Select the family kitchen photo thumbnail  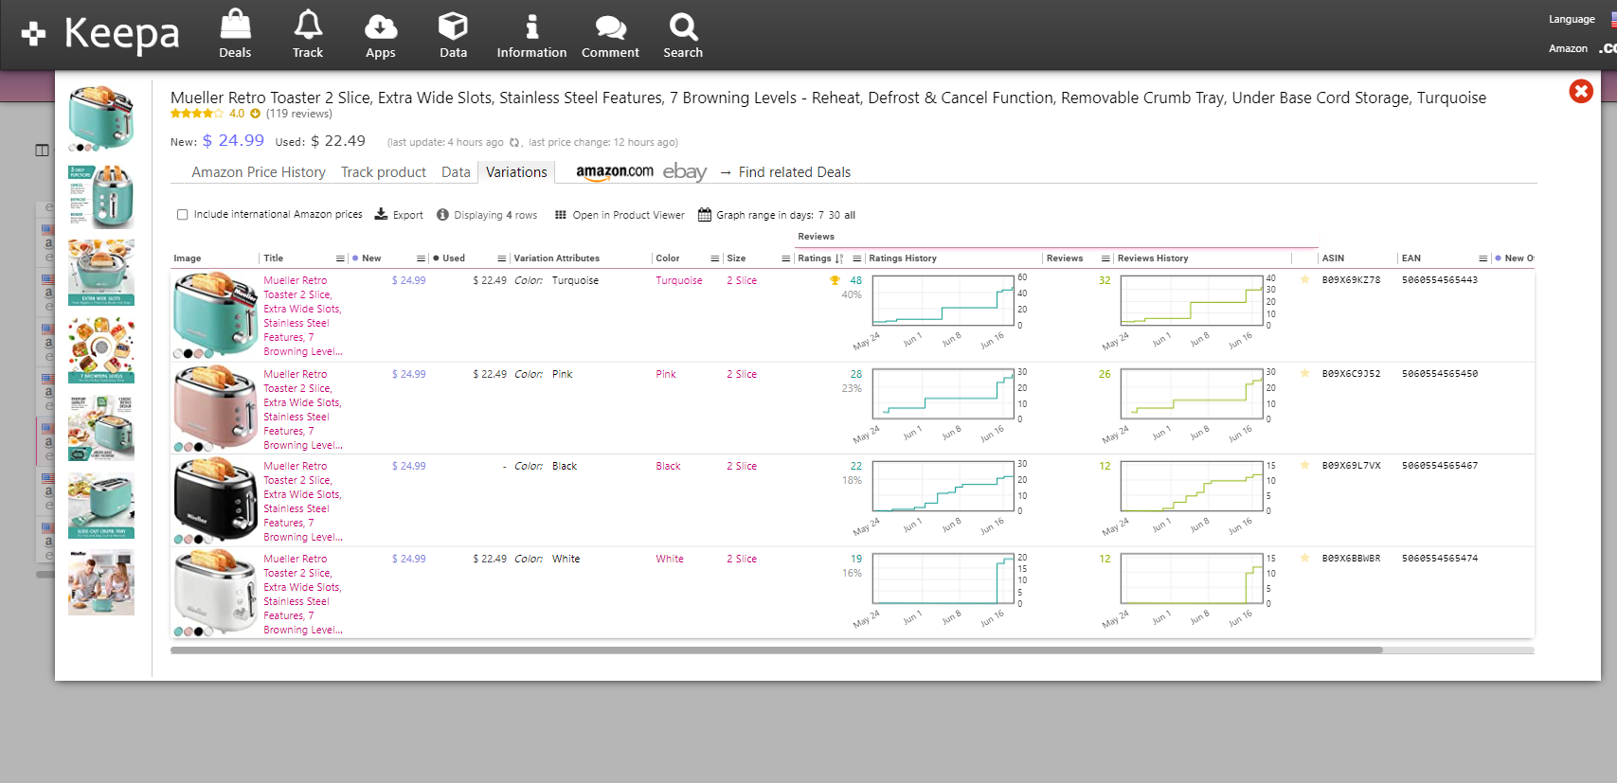101,582
